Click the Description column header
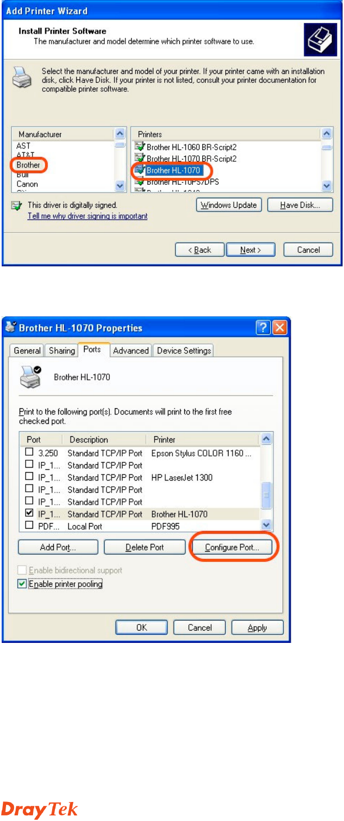 pyautogui.click(x=104, y=440)
